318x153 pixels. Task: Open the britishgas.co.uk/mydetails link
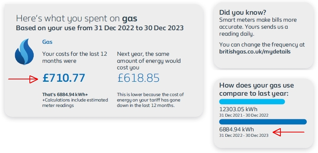(255, 52)
